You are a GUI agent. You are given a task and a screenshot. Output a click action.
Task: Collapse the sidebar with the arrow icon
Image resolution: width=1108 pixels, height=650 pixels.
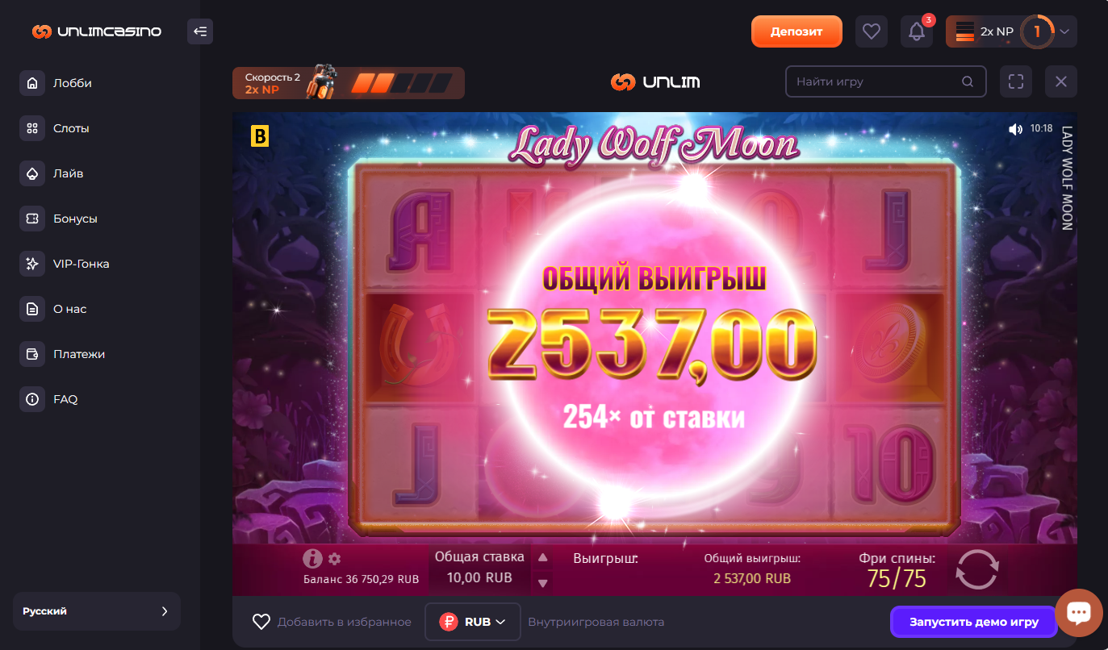[x=200, y=31]
